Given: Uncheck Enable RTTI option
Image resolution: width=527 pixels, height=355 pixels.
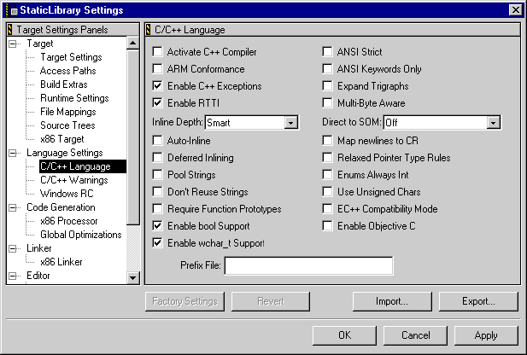Looking at the screenshot, I should click(x=157, y=102).
